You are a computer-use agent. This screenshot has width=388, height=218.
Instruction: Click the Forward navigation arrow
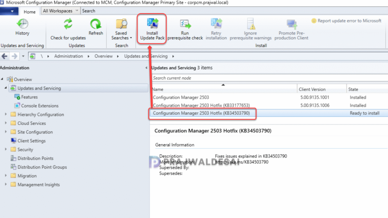point(15,56)
